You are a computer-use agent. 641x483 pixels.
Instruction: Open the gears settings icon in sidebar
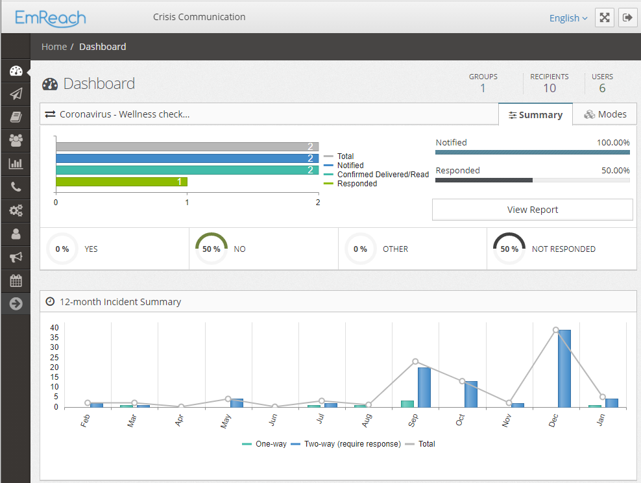coord(16,210)
